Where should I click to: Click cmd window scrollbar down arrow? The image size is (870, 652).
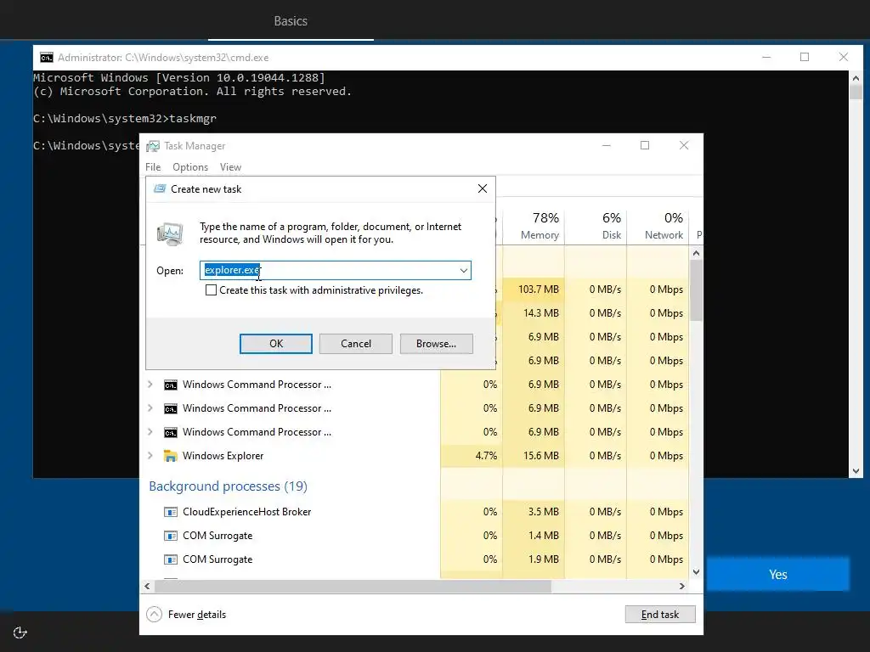[856, 471]
